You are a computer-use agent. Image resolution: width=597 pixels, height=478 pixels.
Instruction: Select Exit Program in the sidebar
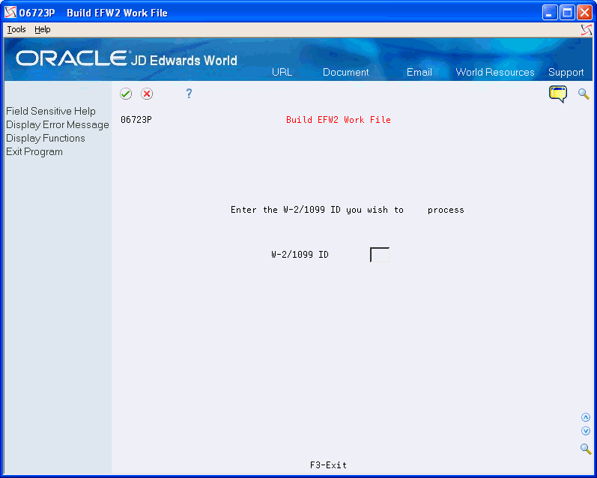click(34, 152)
